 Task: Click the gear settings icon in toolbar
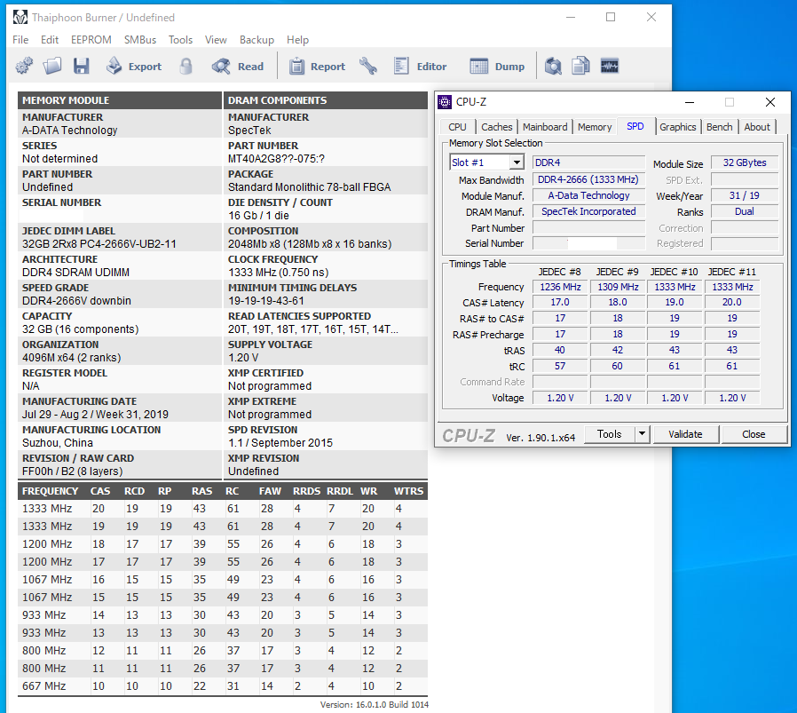click(x=24, y=66)
